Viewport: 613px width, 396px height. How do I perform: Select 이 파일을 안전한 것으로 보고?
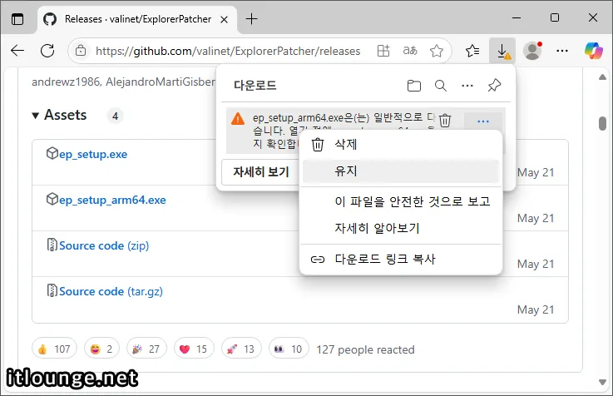pos(400,201)
